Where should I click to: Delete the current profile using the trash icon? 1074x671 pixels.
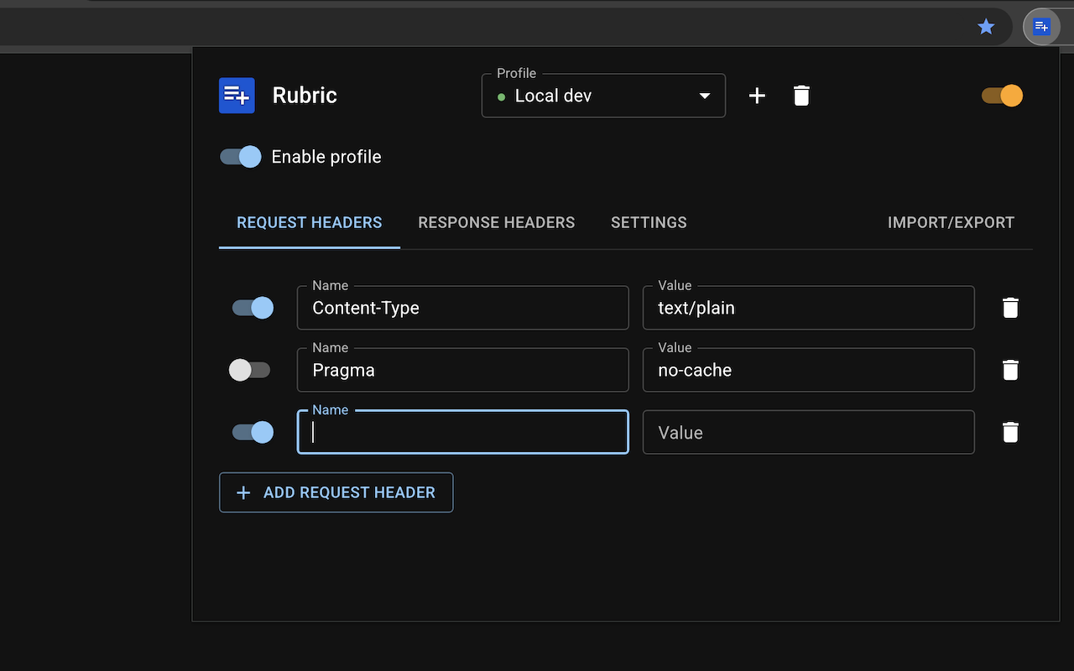801,96
